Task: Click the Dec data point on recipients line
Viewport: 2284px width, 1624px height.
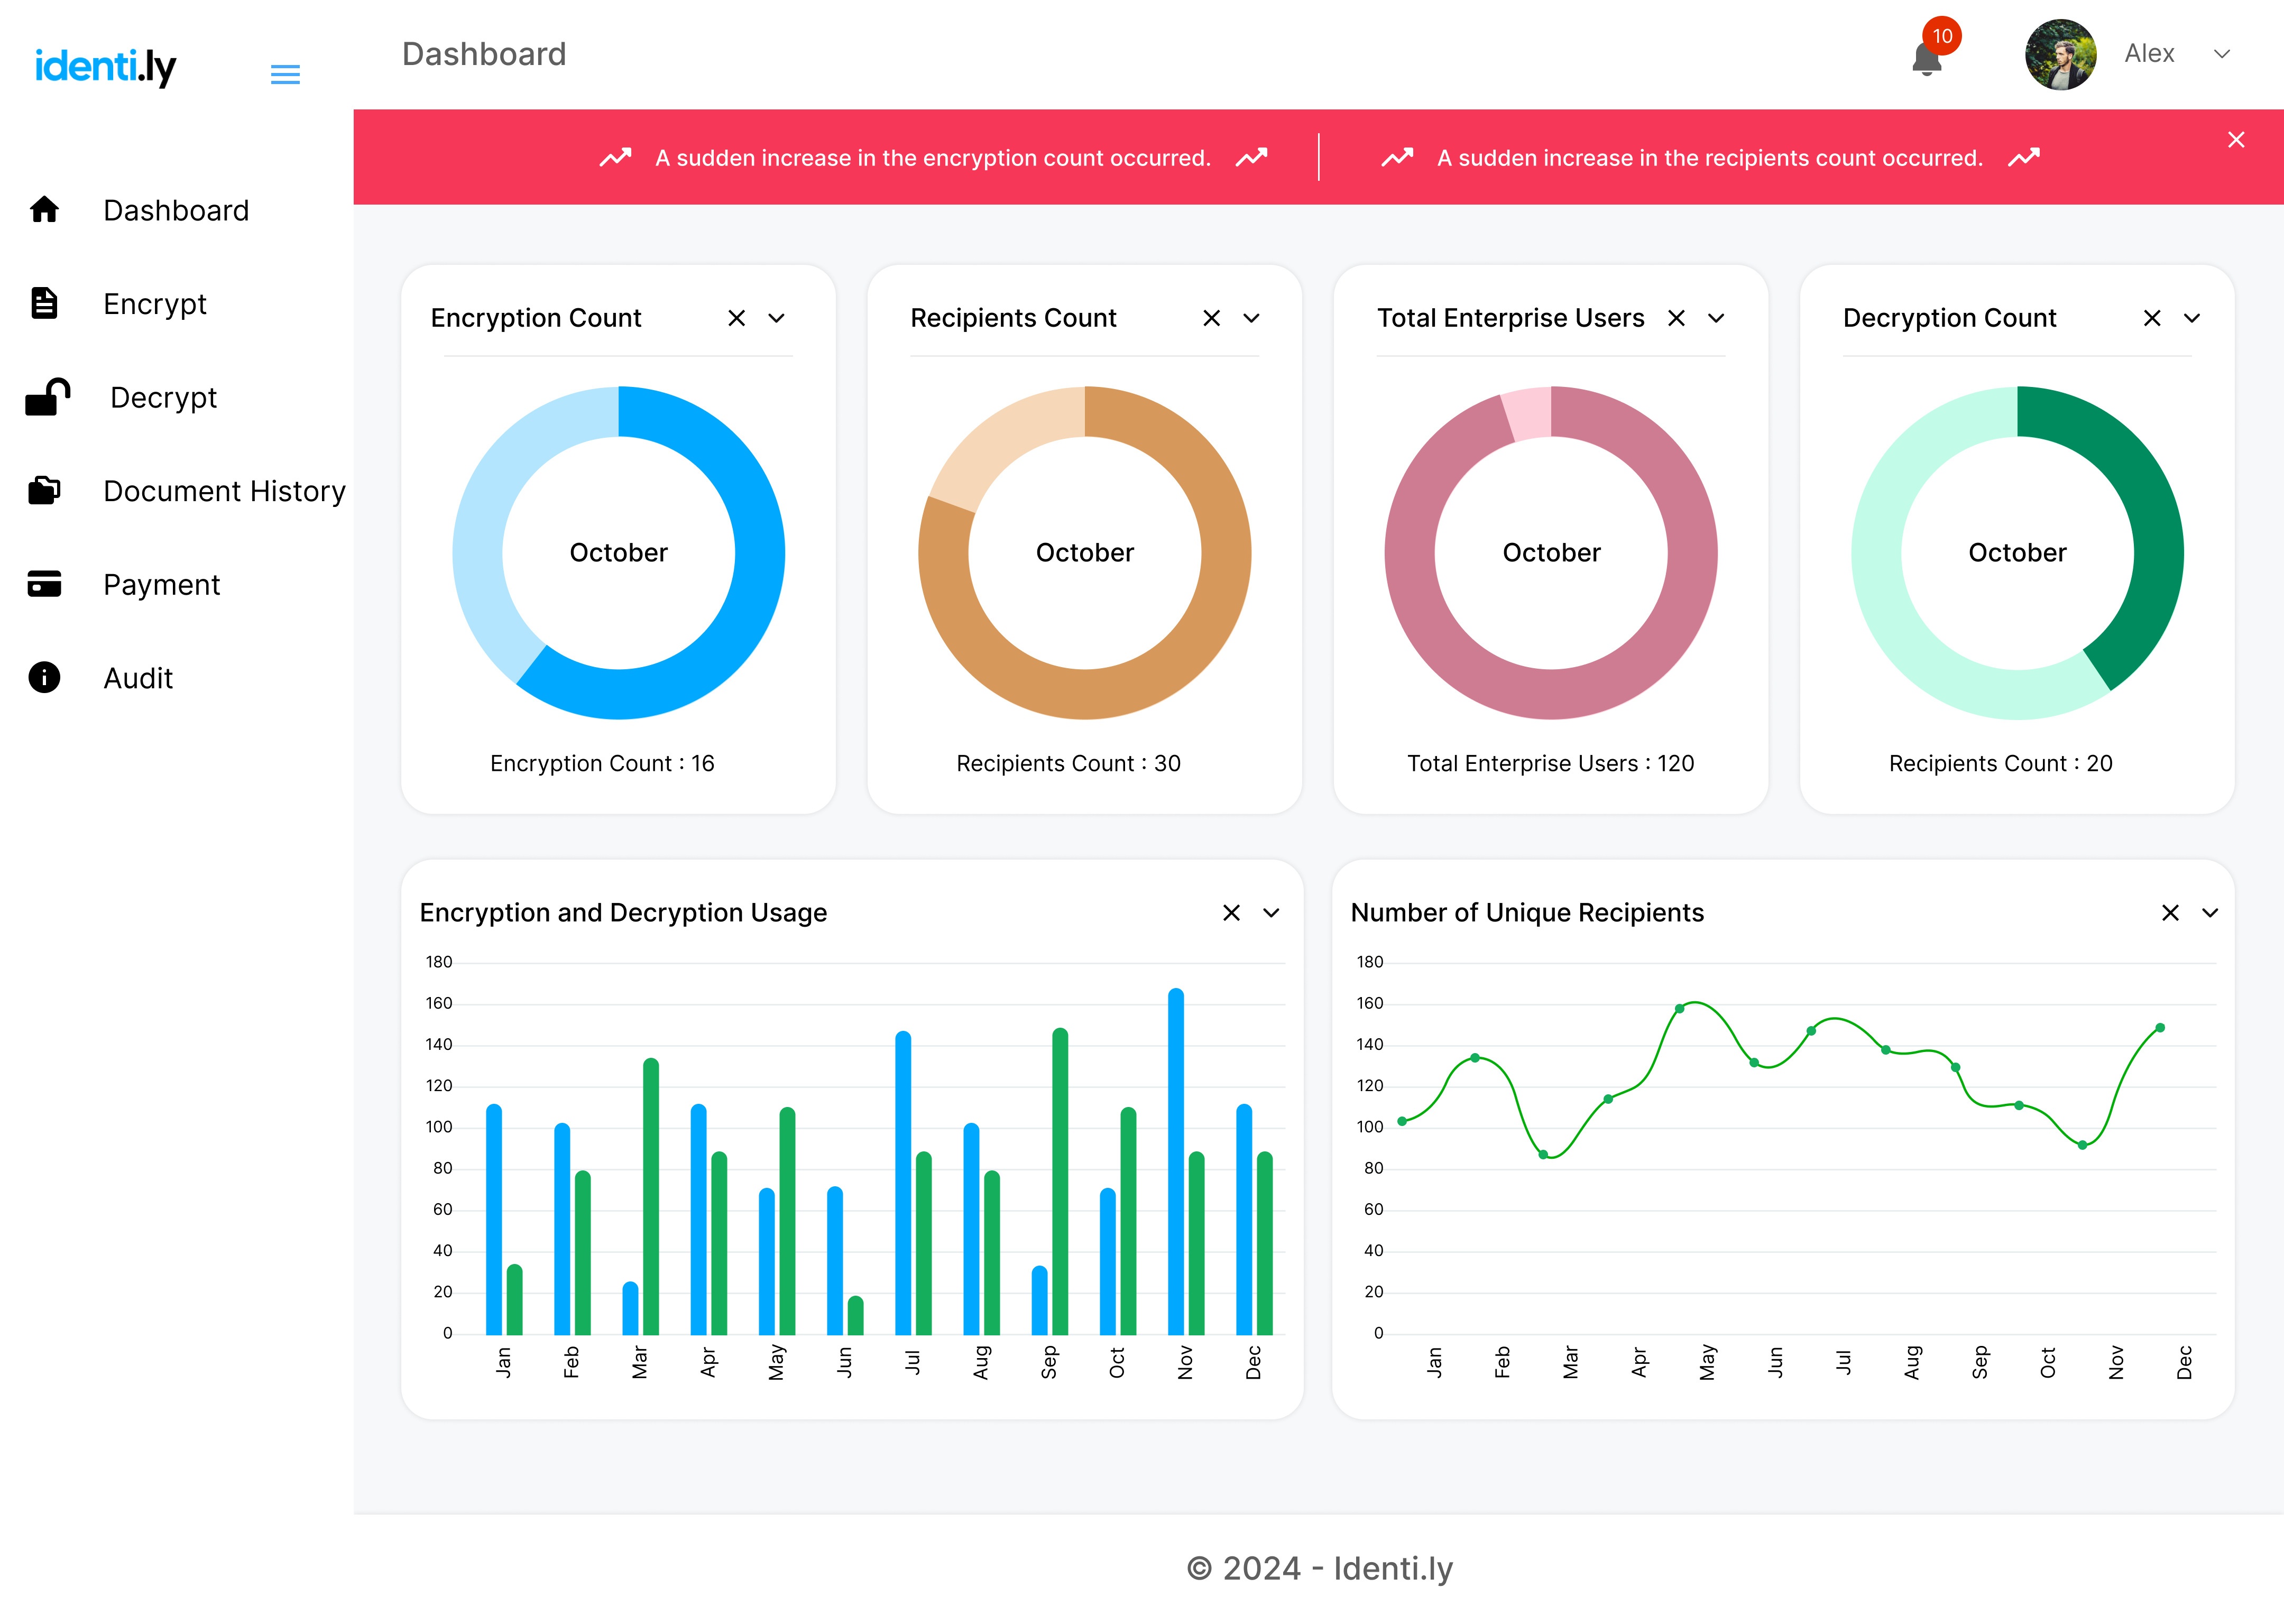Action: [2160, 1028]
